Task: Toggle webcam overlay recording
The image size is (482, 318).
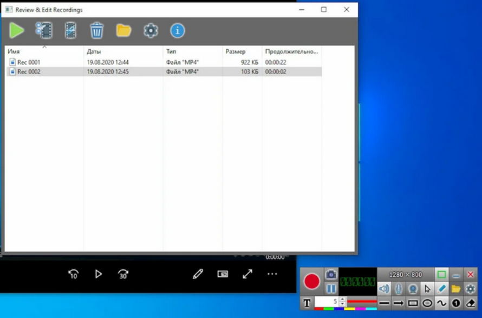Action: 413,289
